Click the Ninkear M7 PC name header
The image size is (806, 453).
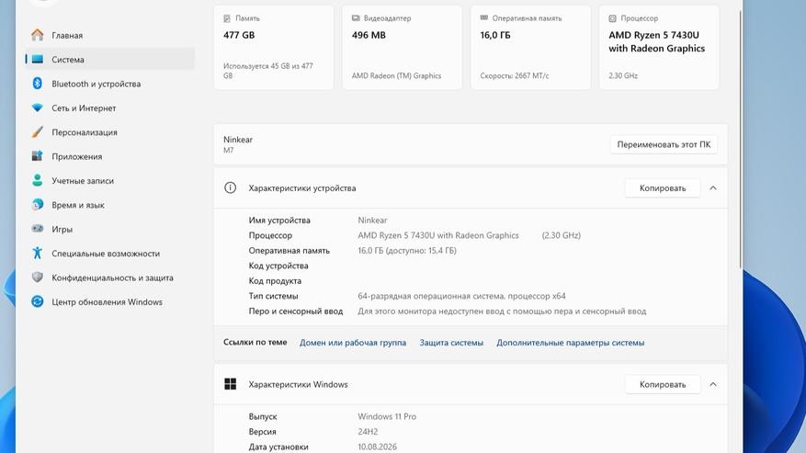pos(238,144)
